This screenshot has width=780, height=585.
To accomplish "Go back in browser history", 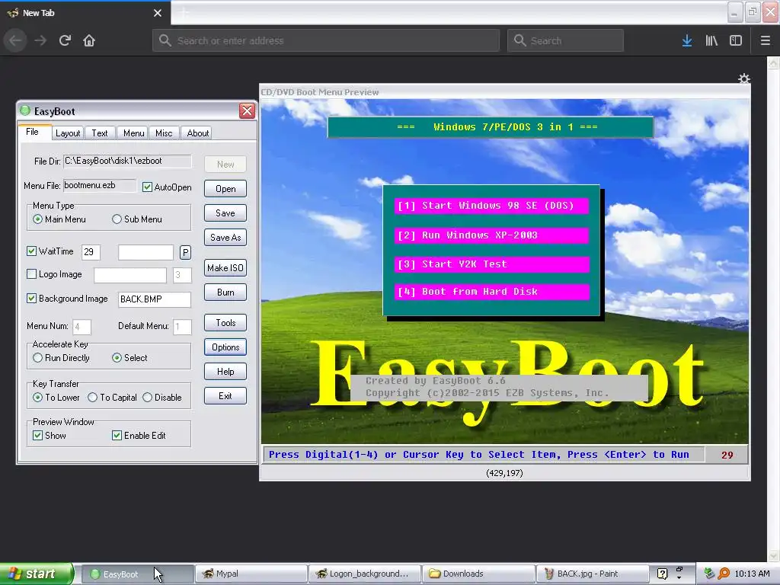I will click(x=15, y=40).
